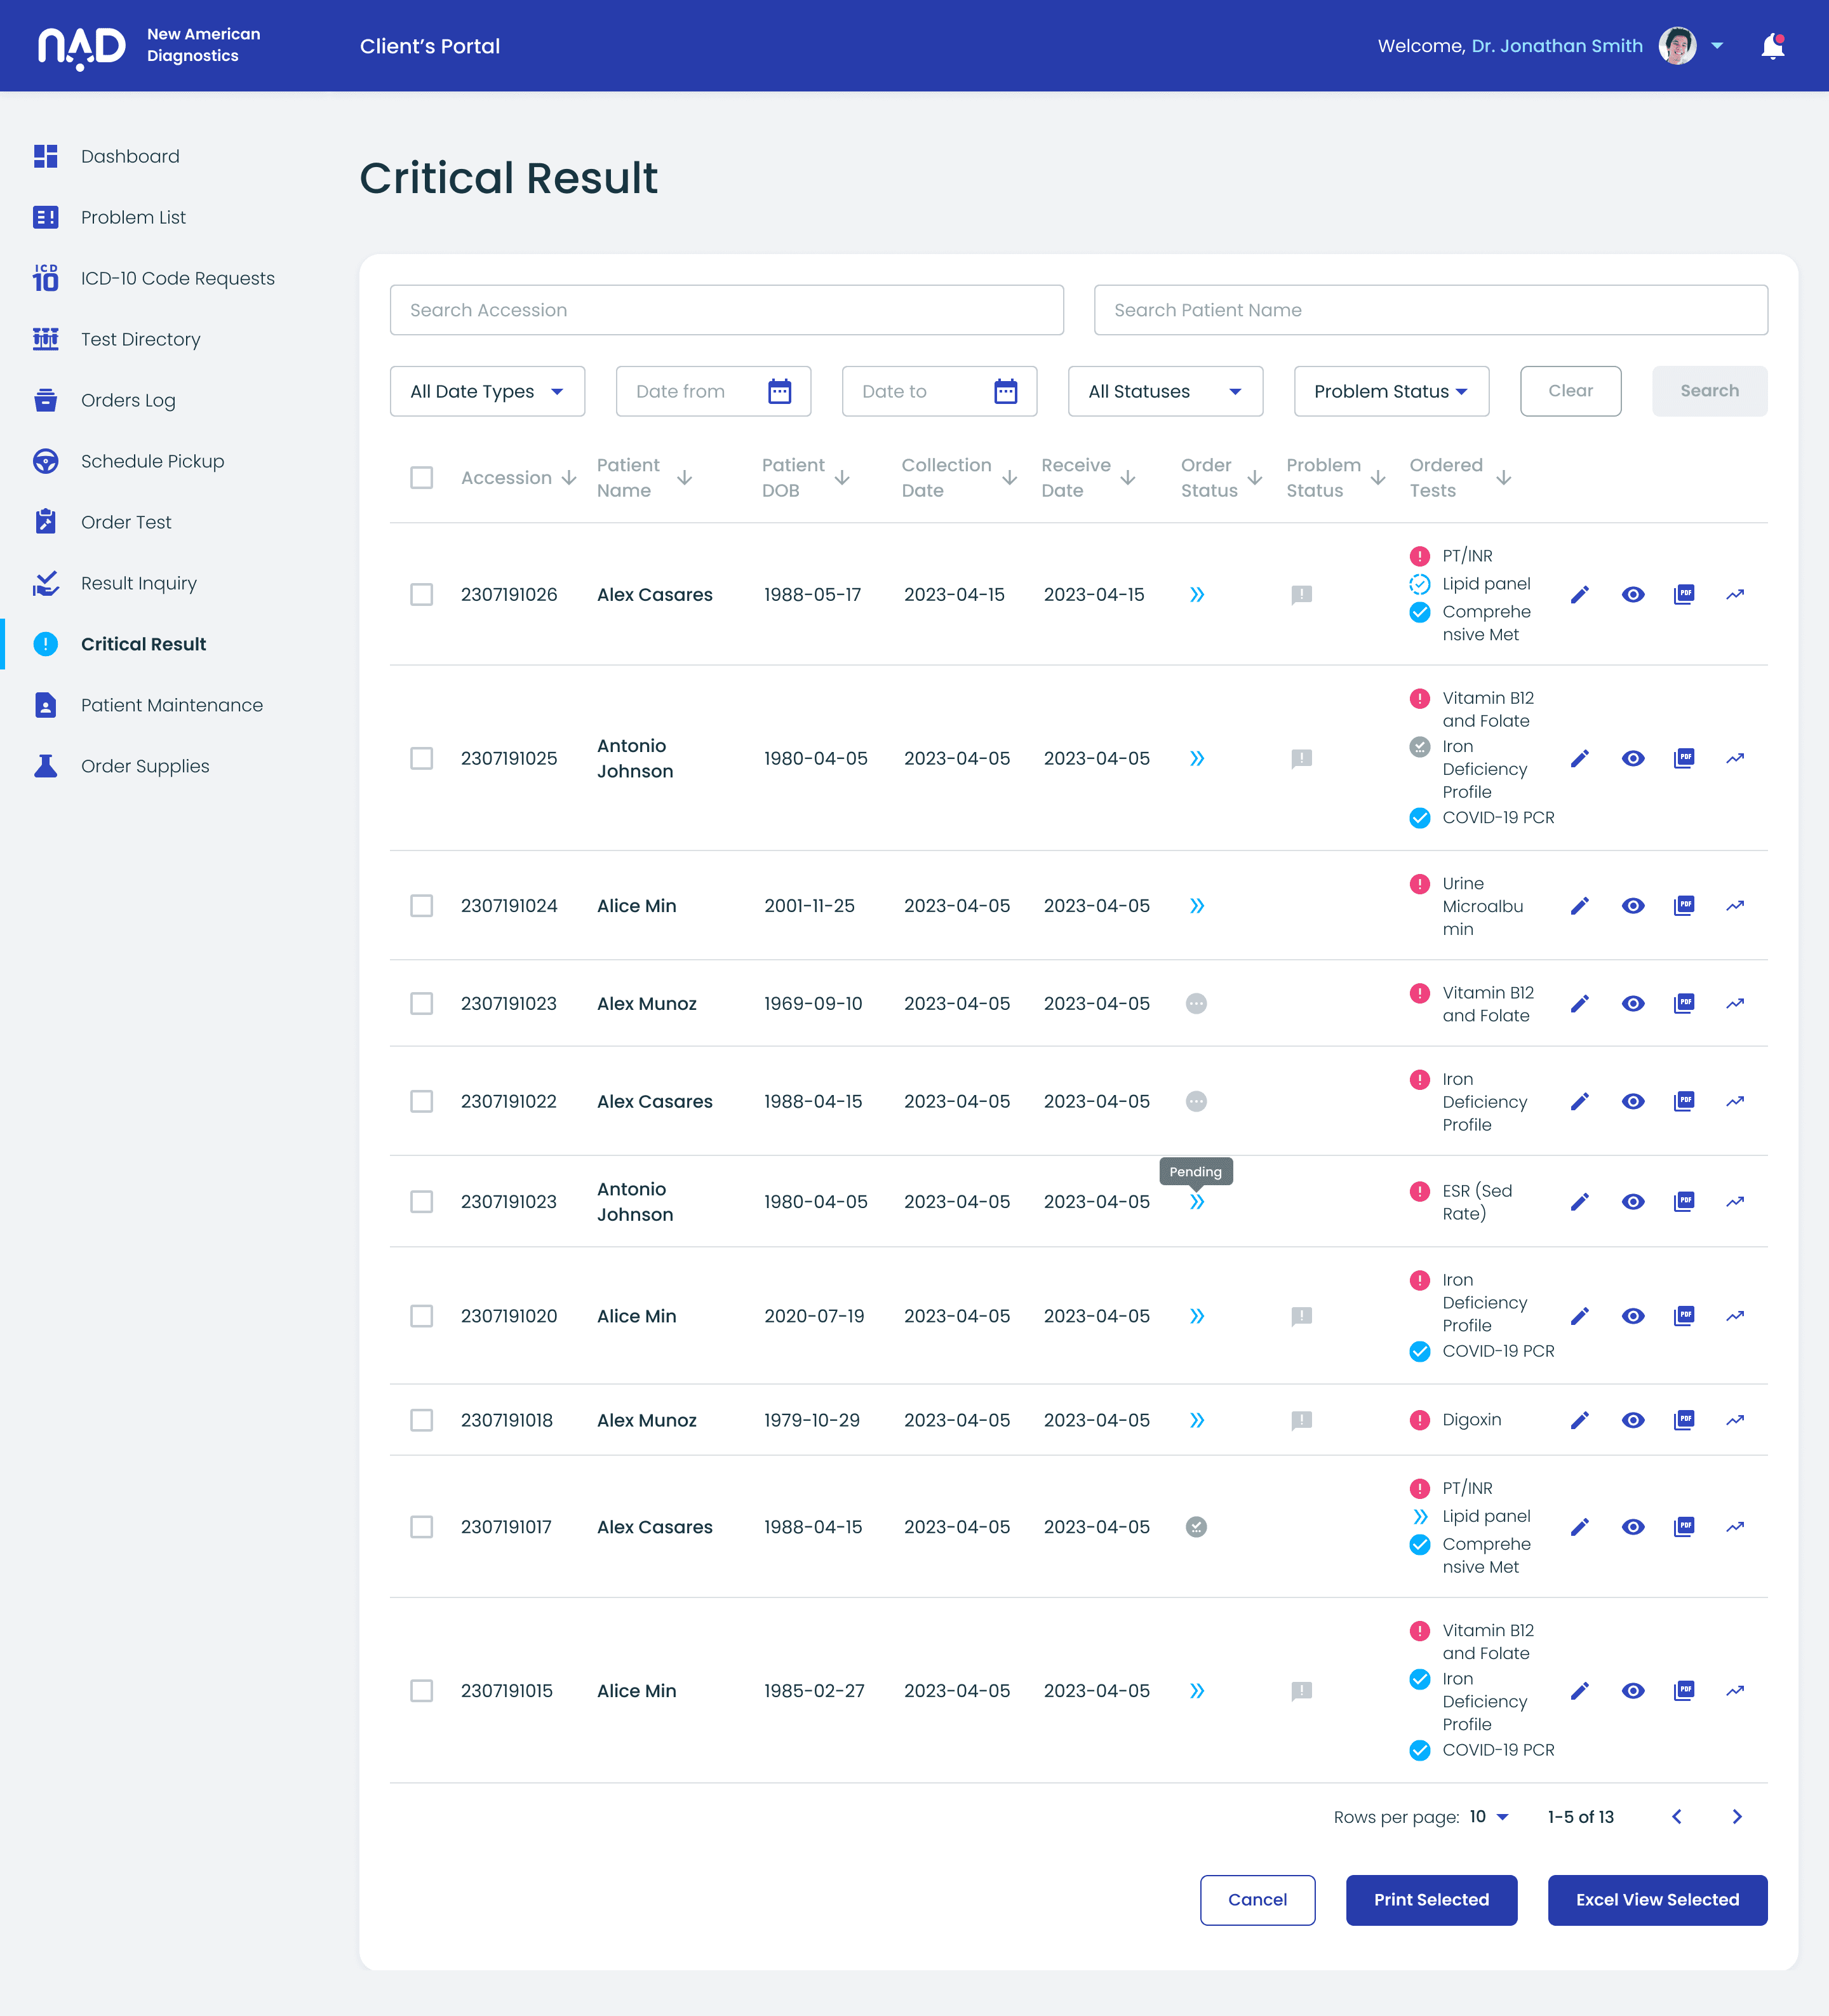This screenshot has height=2016, width=1829.
Task: Edit accession 2307191026 with pencil icon
Action: 1579,595
